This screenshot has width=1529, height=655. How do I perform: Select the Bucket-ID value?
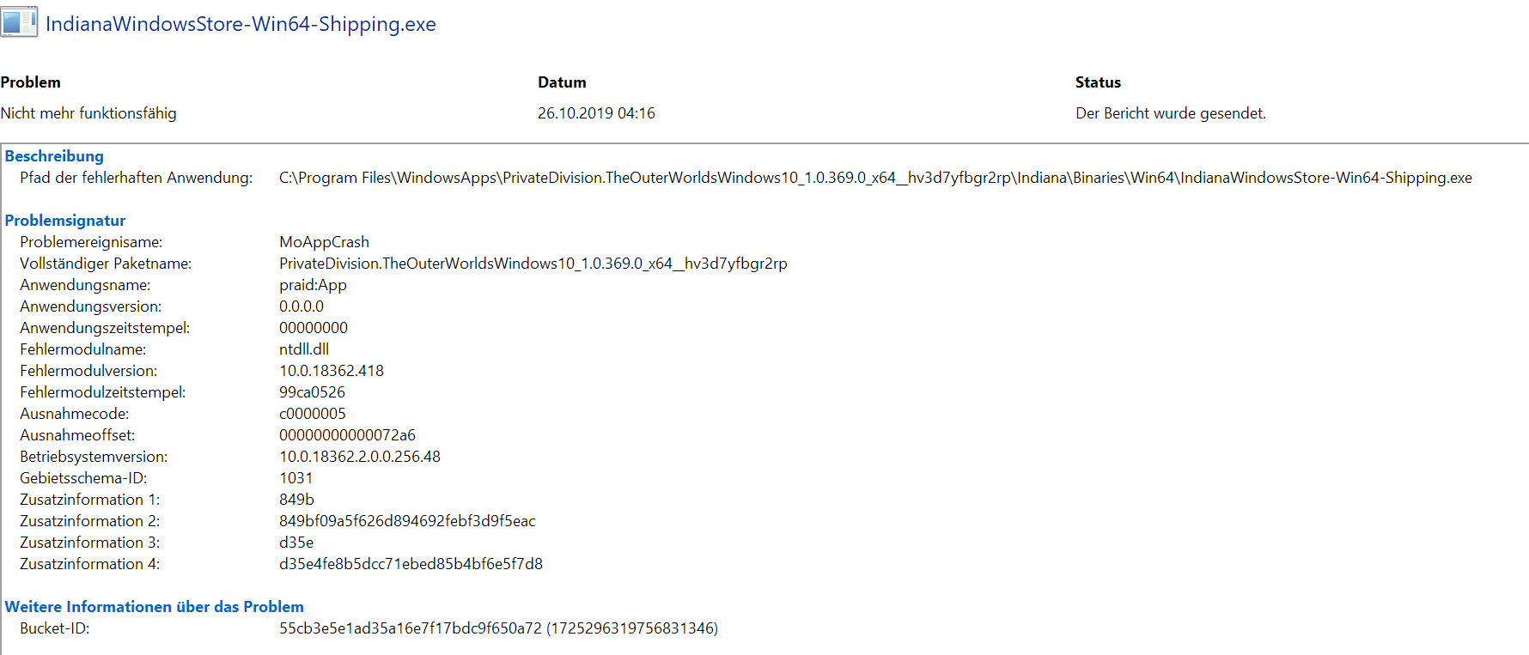click(498, 628)
